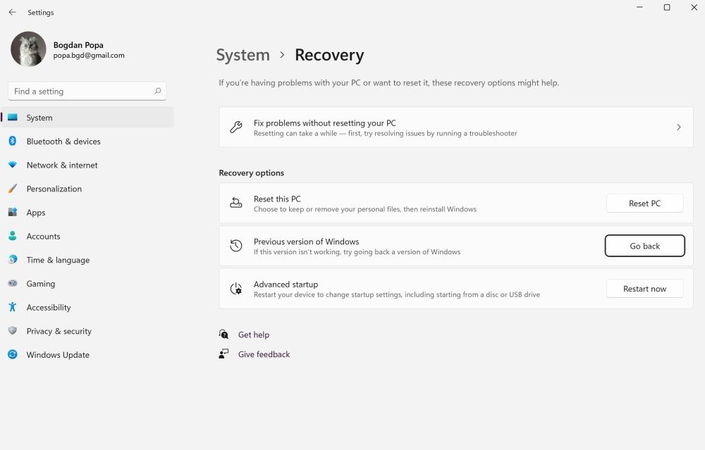705x450 pixels.
Task: Click the Personalization paintbrush icon
Action: pos(13,189)
